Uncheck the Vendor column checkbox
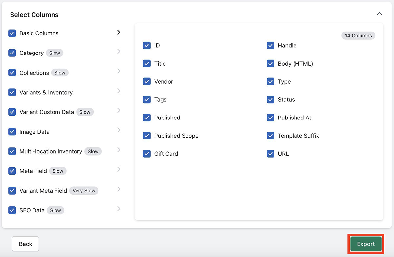The height and width of the screenshot is (257, 394). (x=147, y=81)
